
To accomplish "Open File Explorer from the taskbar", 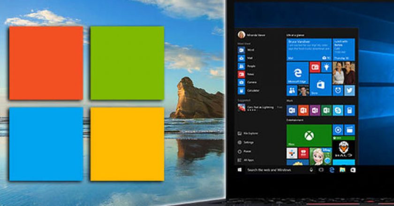I will [x=342, y=170].
